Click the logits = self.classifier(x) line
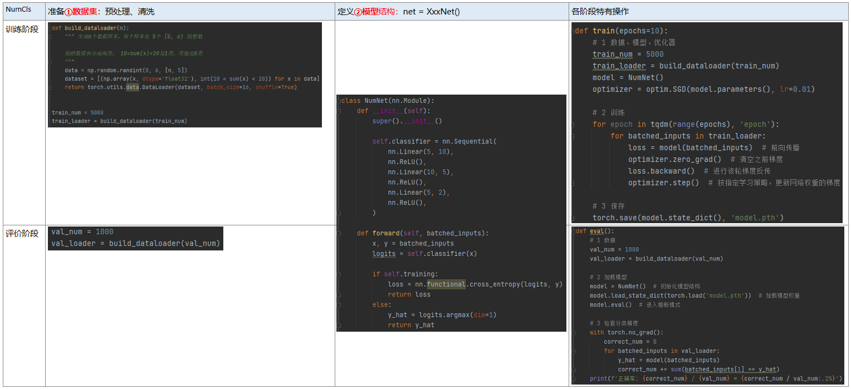The image size is (851, 389). click(425, 254)
